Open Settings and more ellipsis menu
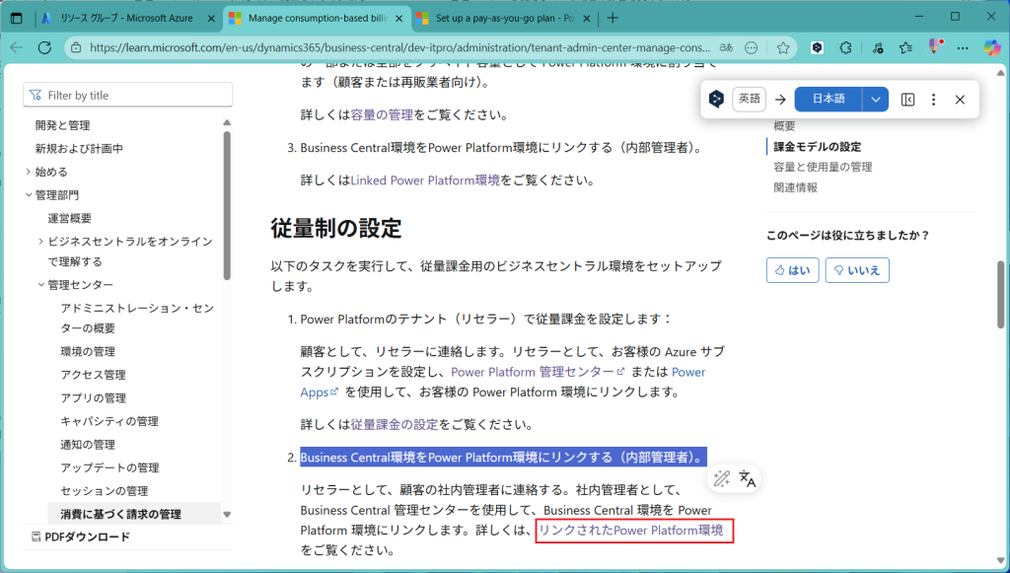Image resolution: width=1010 pixels, height=573 pixels. 963,47
